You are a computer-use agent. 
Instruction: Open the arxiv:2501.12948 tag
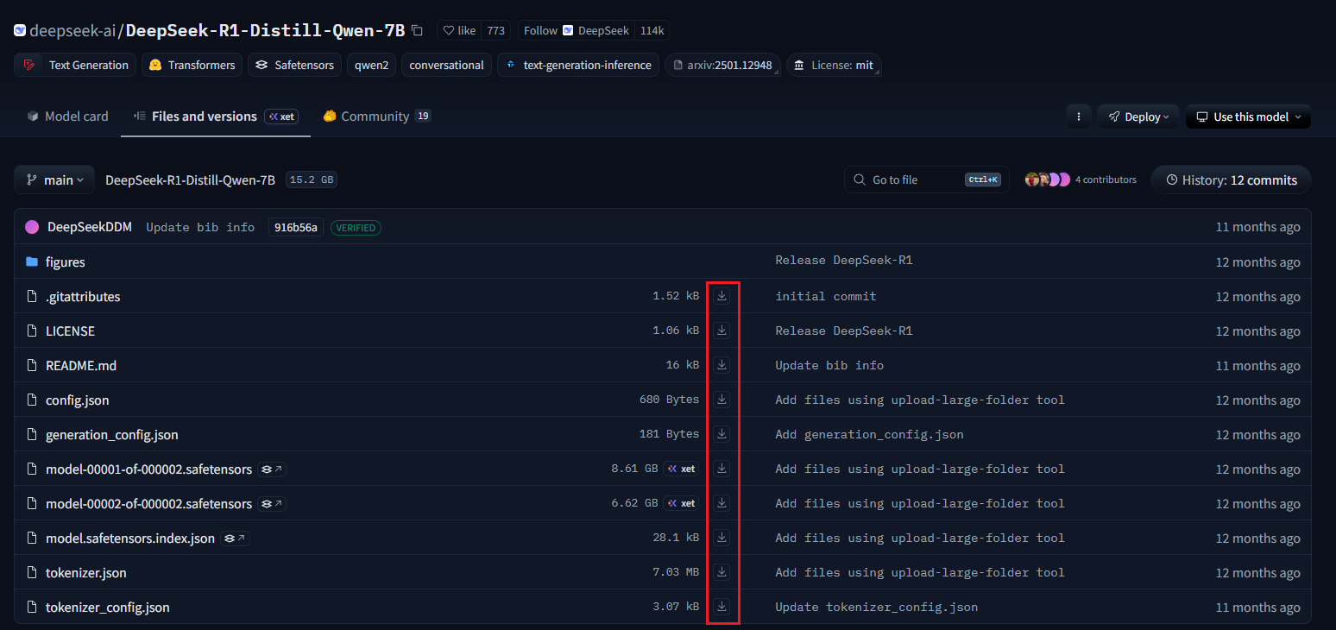[722, 65]
